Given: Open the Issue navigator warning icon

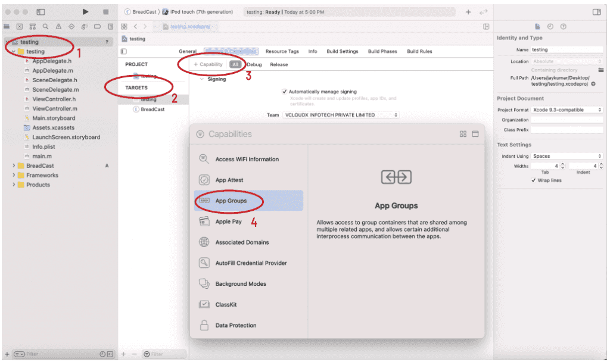Looking at the screenshot, I should pos(58,27).
